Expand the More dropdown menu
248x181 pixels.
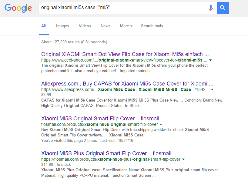(126, 26)
